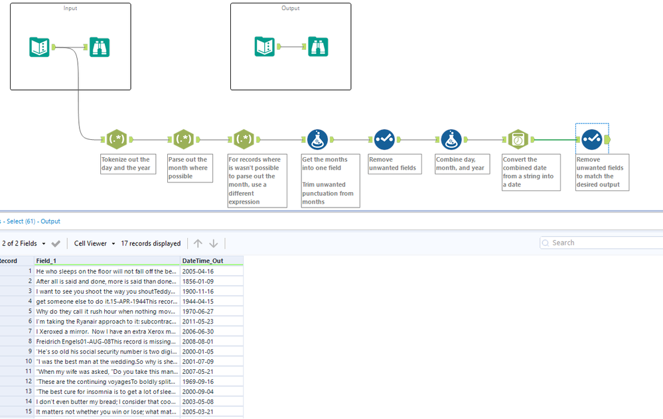Click the Field_1 column header
Screen dimensions: 663x419
[107, 261]
